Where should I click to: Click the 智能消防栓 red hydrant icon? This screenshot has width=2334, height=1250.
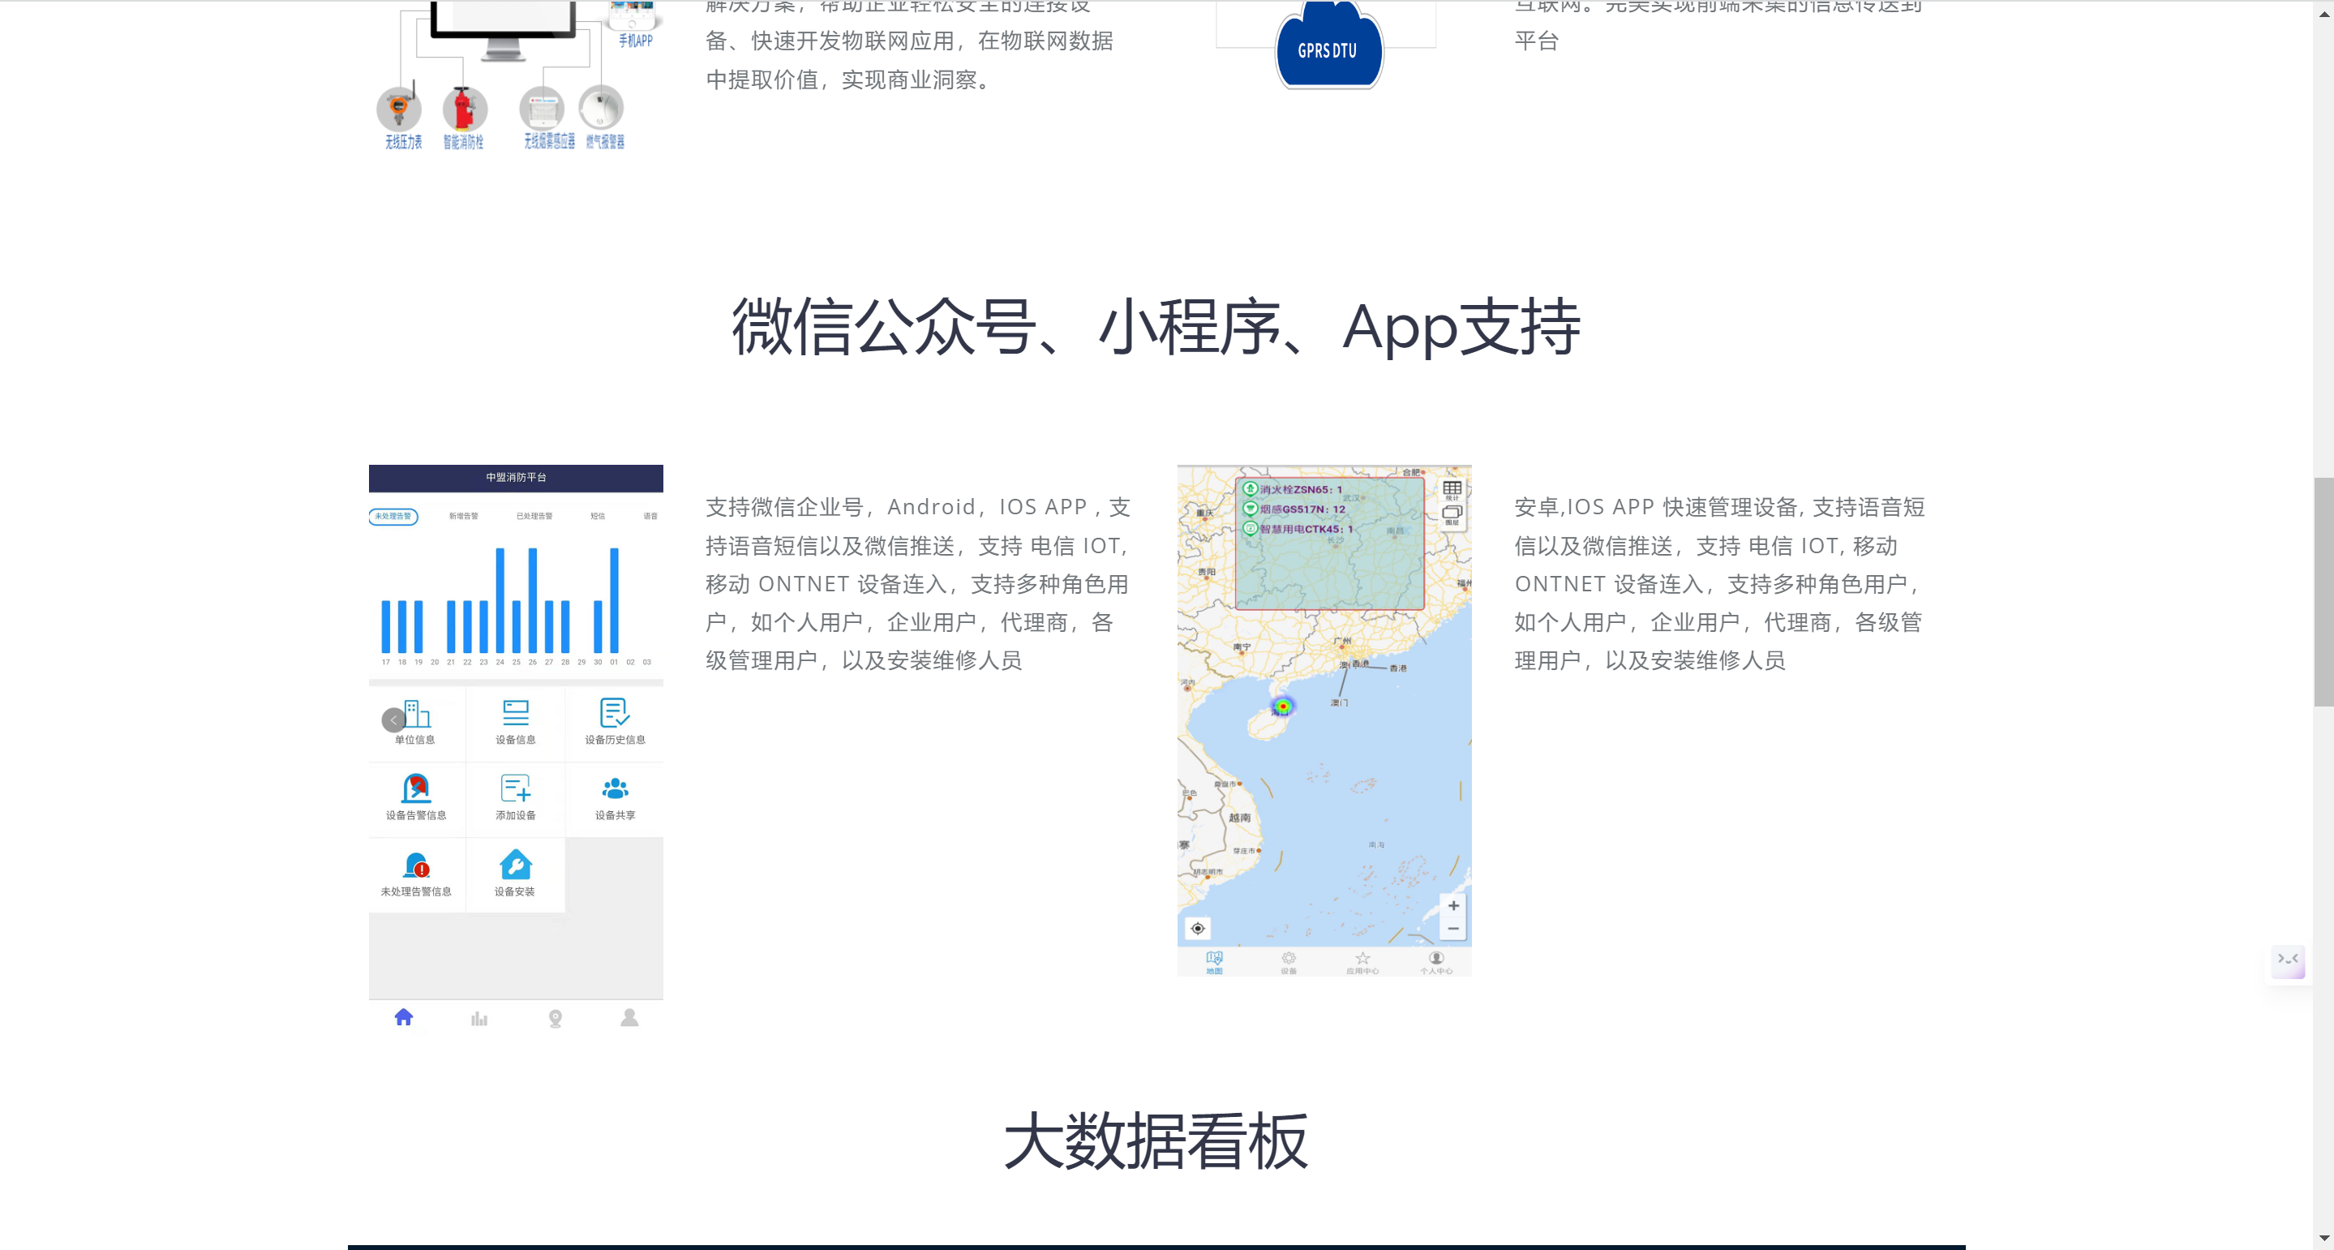pos(465,110)
